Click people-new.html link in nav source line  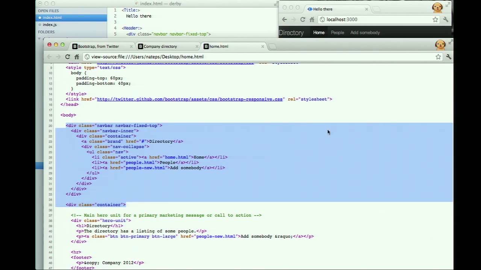click(145, 168)
